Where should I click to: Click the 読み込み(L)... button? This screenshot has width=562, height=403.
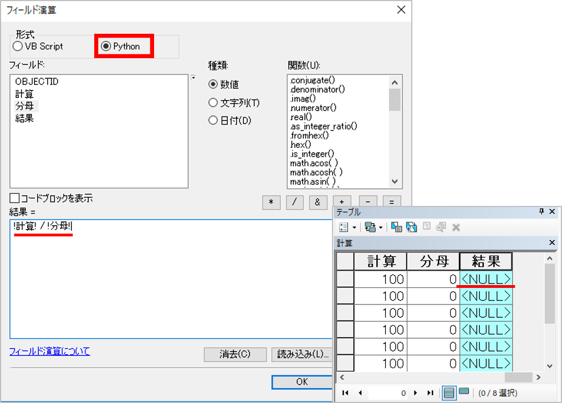(302, 354)
